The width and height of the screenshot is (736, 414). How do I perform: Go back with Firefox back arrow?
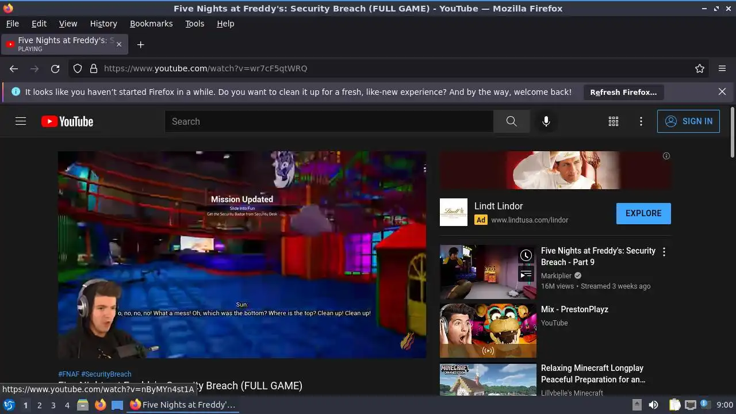pyautogui.click(x=14, y=68)
